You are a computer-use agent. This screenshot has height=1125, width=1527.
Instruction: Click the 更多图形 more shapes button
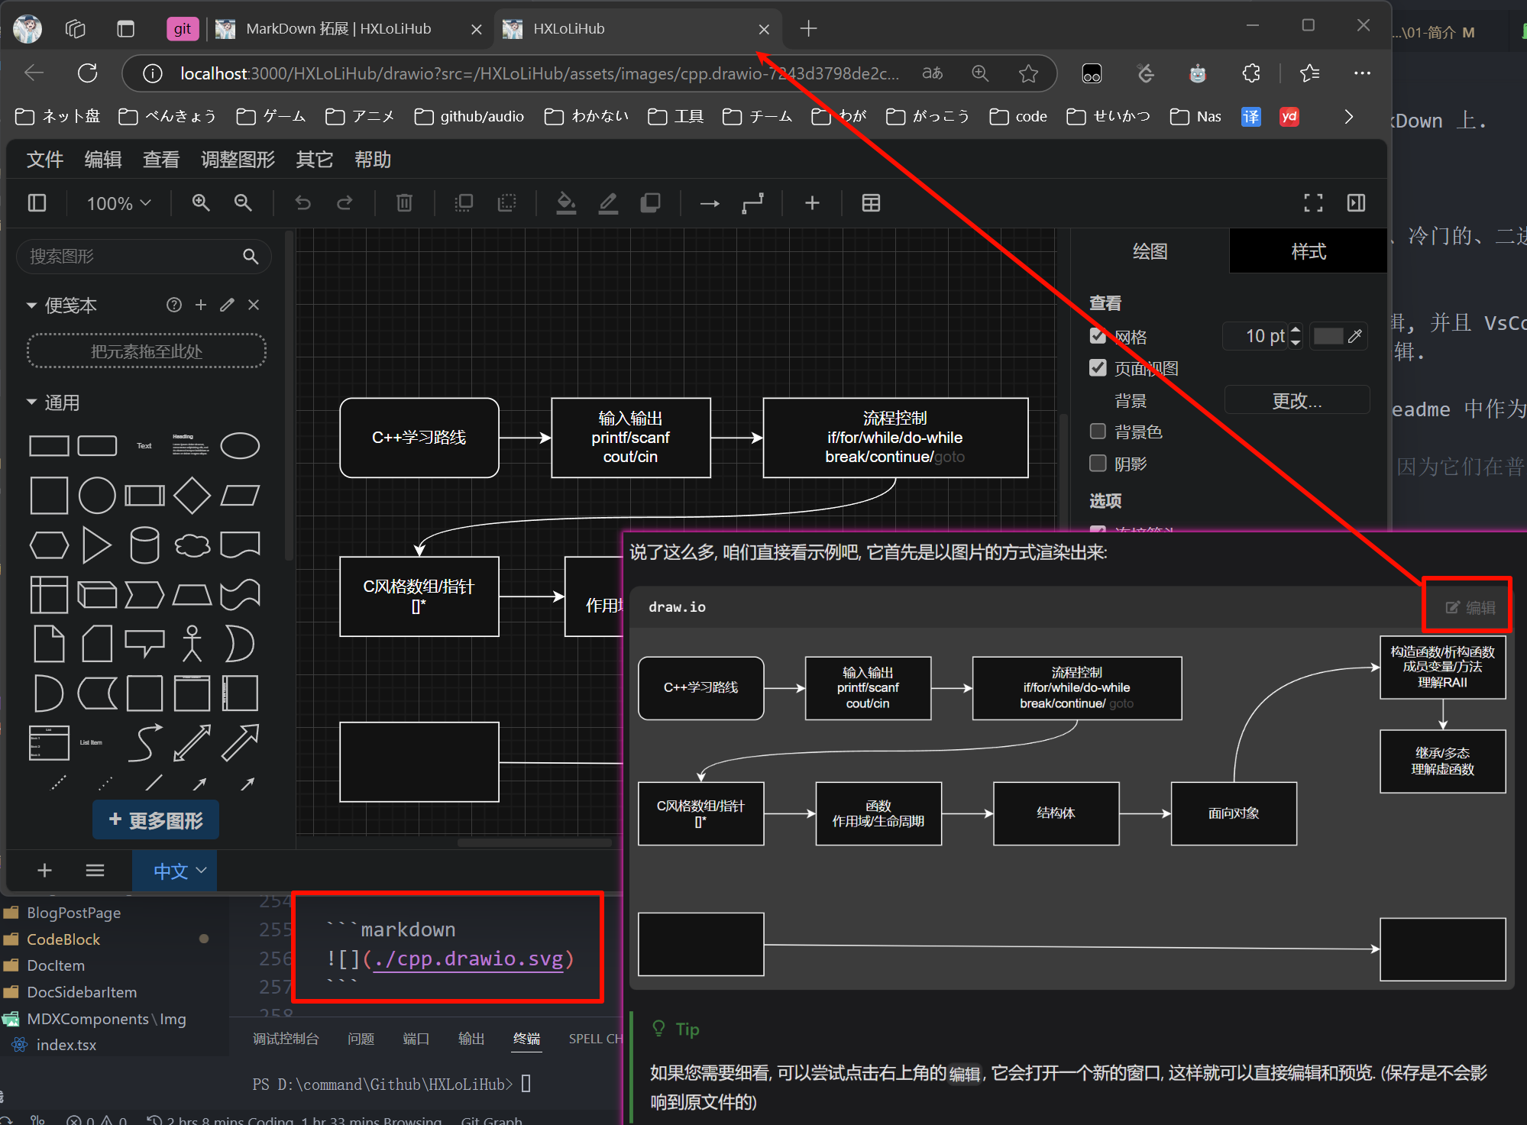click(x=156, y=820)
